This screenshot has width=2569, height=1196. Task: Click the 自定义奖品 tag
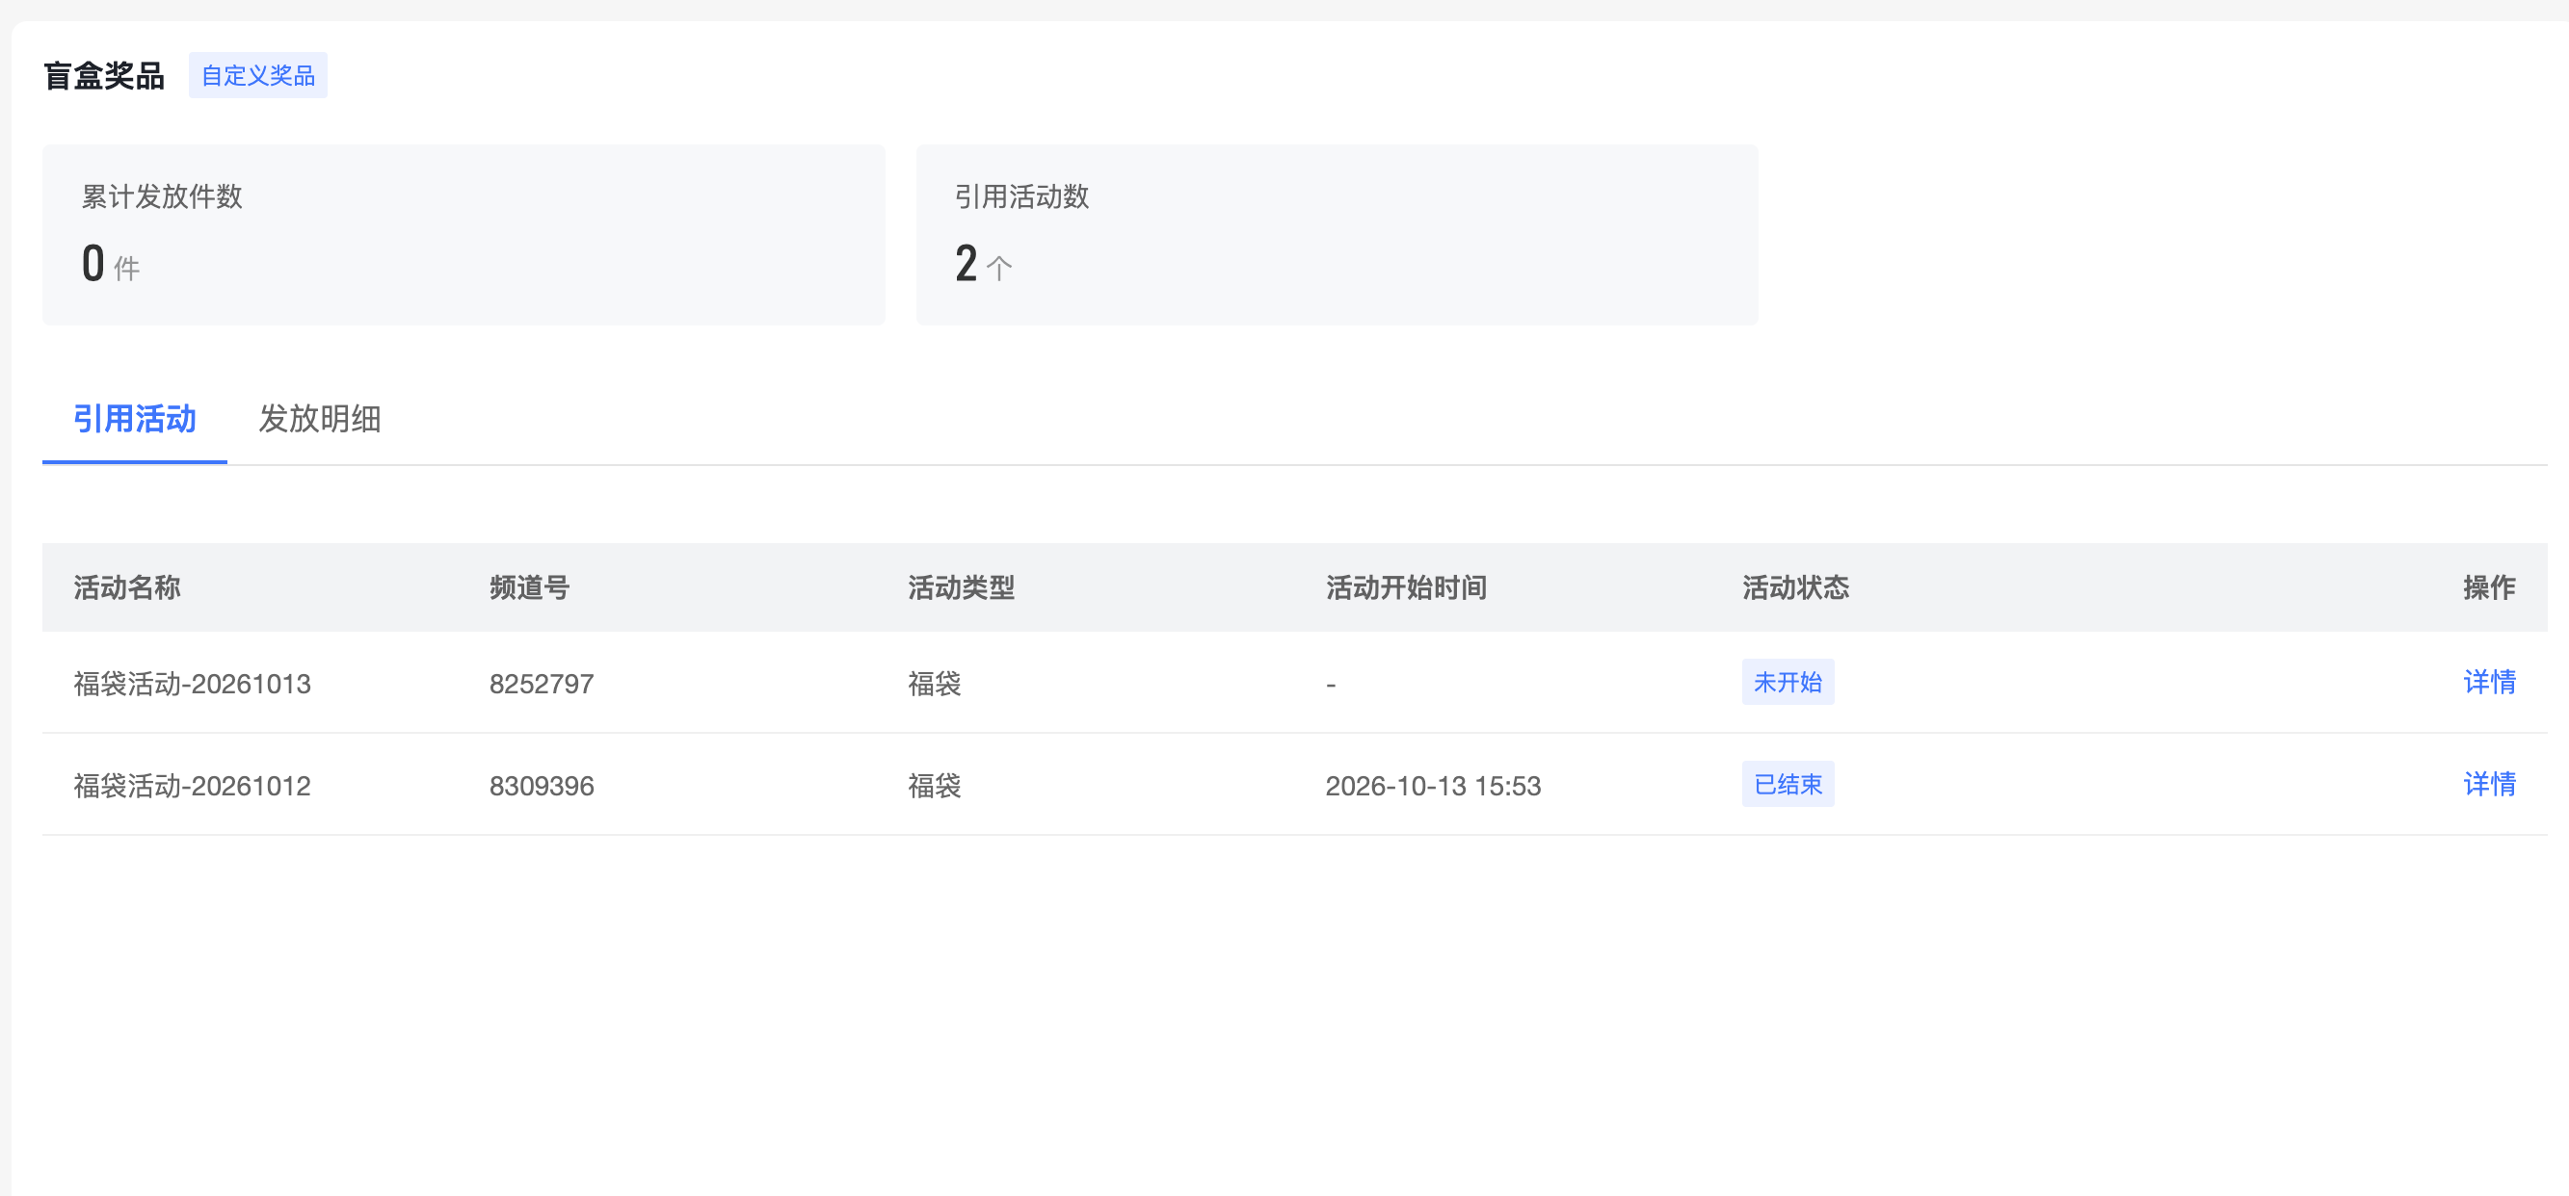click(x=258, y=76)
